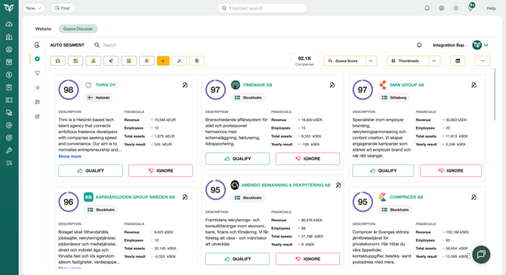This screenshot has width=506, height=275.
Task: Open the dollar deals icon in left sidebar
Action: click(9, 75)
